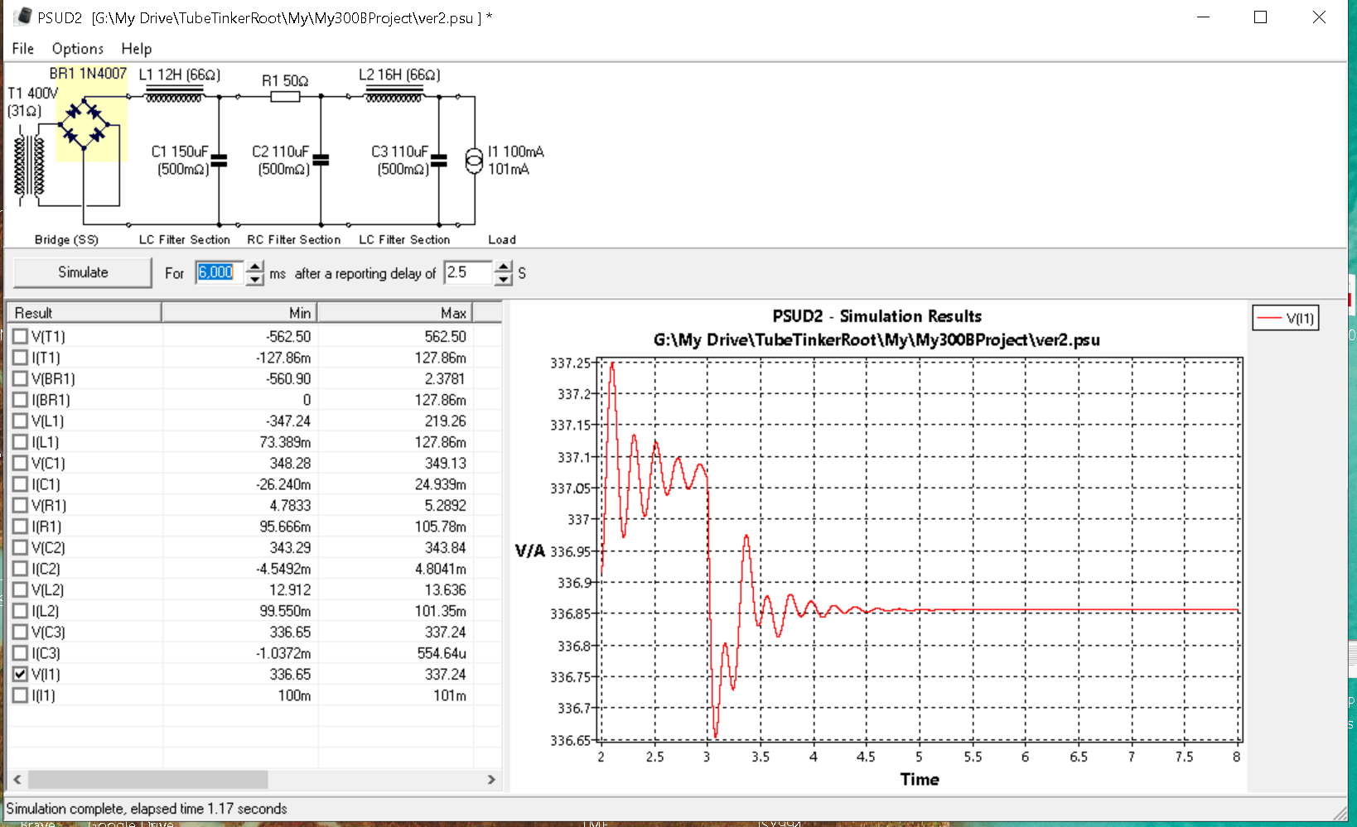Click the I(C2) min value -4.5492m

(280, 569)
